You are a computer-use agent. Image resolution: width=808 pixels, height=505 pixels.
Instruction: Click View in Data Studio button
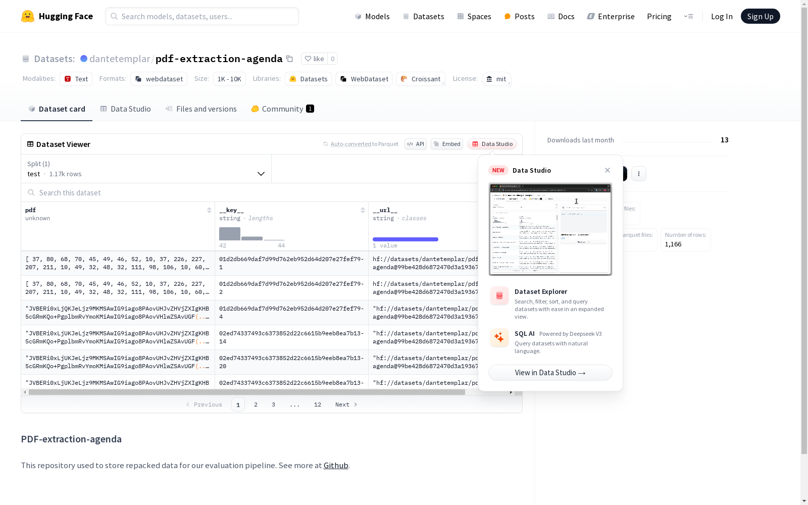(550, 373)
